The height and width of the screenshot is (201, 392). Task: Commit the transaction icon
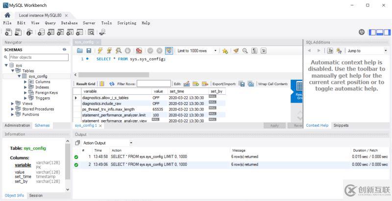[150, 51]
